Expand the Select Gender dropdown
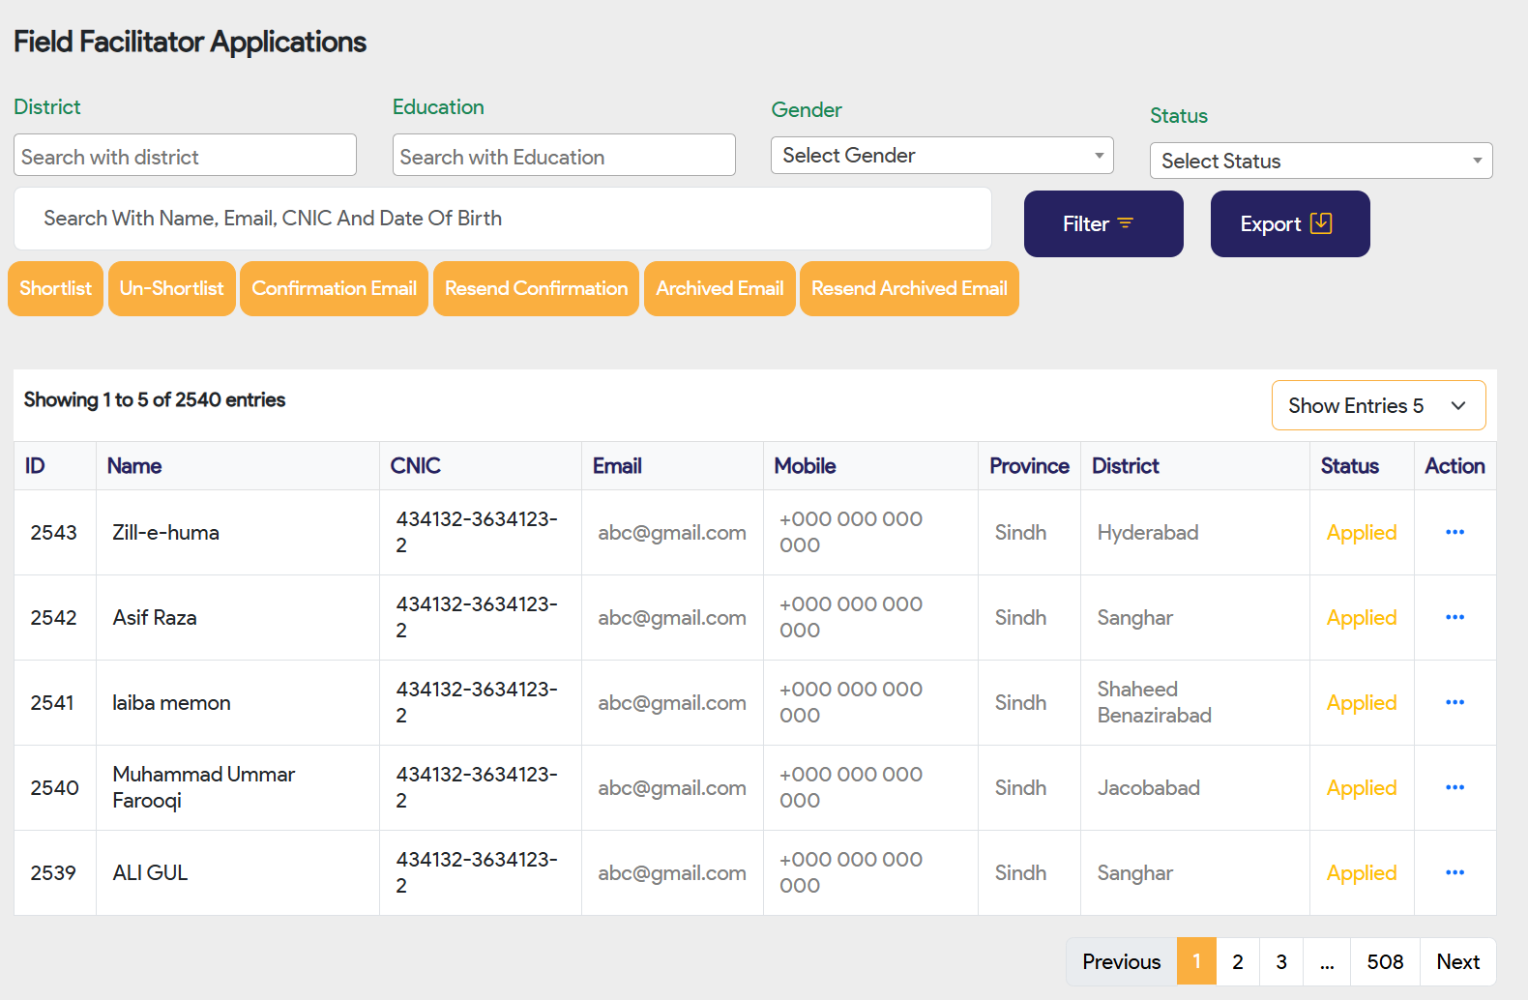Screen dimensions: 1528x1000 click(x=941, y=156)
